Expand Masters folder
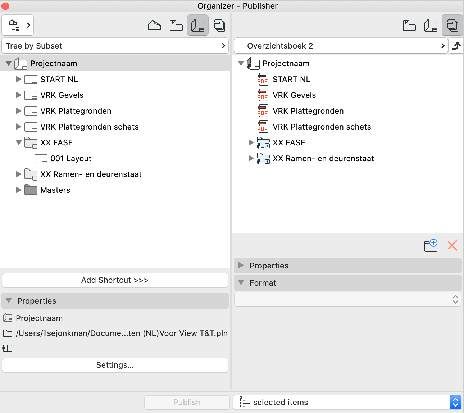The height and width of the screenshot is (413, 464). point(19,190)
